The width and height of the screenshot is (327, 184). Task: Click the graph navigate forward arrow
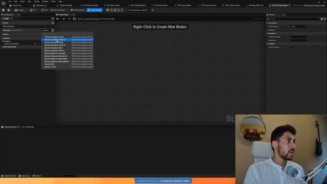(x=68, y=19)
